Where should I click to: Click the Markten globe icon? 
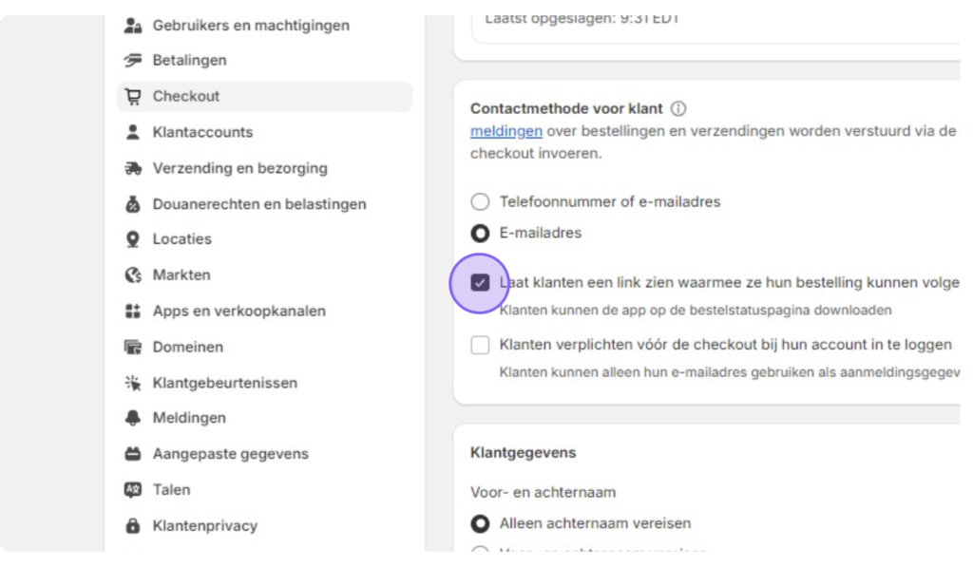(x=133, y=274)
